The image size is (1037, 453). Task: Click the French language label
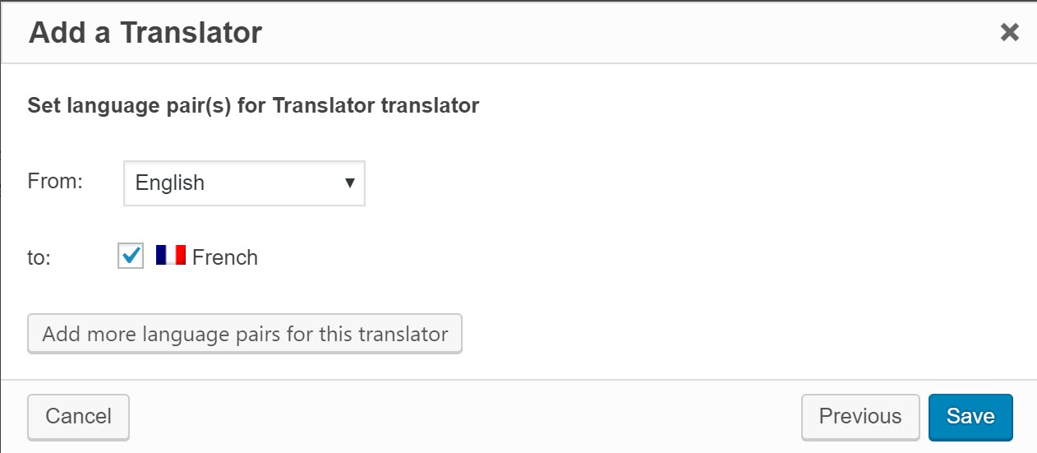225,257
